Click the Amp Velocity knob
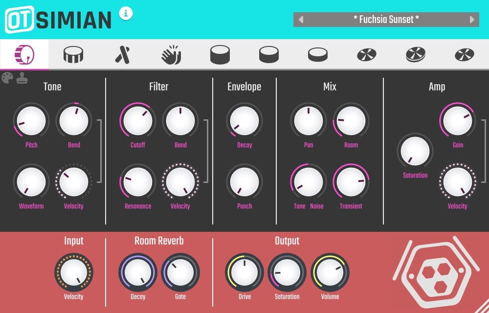Screen dimensions: 489x313 pyautogui.click(x=458, y=182)
